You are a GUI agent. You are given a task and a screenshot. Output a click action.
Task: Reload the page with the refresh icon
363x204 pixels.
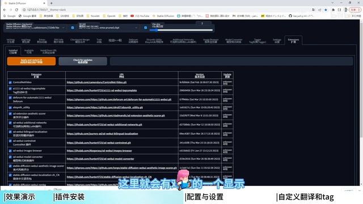point(16,10)
